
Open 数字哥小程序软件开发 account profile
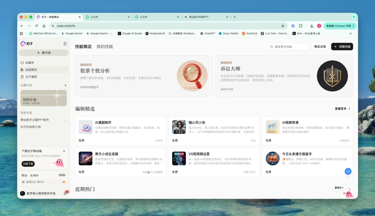pyautogui.click(x=38, y=193)
